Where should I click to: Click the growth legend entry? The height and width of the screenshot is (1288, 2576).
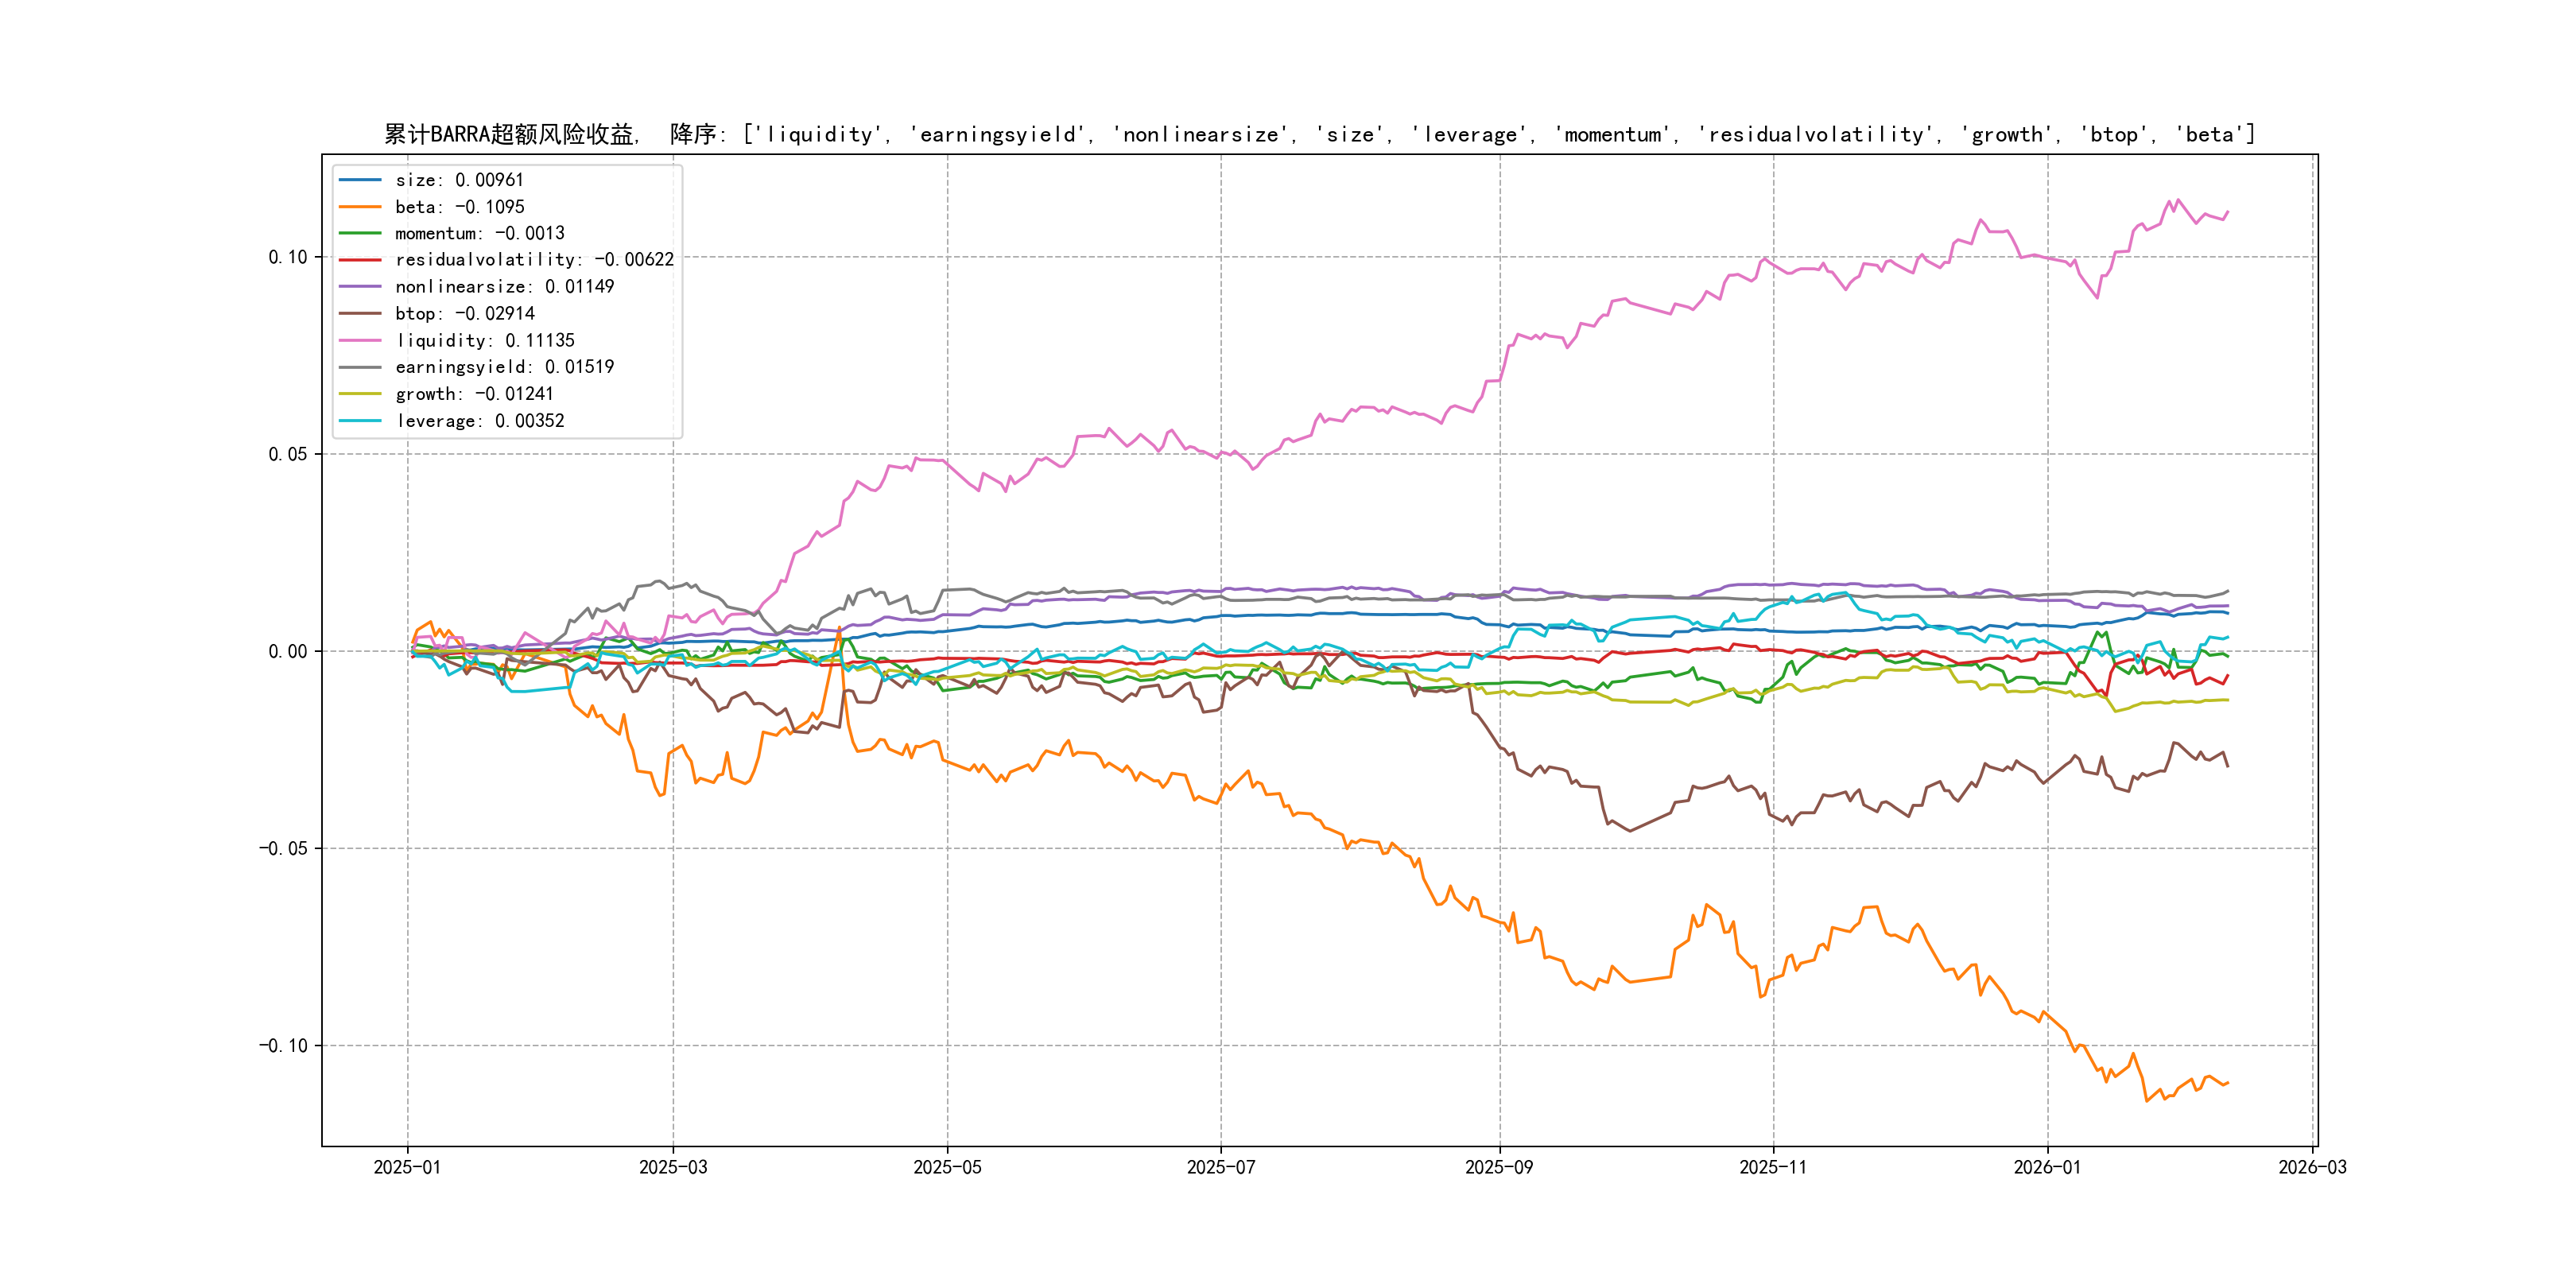tap(474, 394)
